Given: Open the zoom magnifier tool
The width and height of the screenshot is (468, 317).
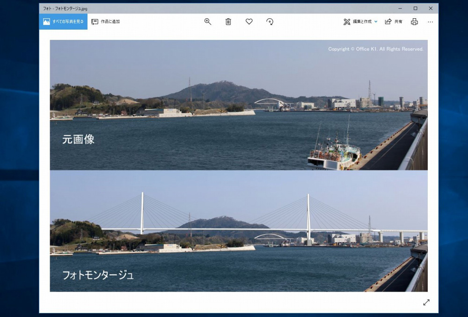Looking at the screenshot, I should 208,22.
